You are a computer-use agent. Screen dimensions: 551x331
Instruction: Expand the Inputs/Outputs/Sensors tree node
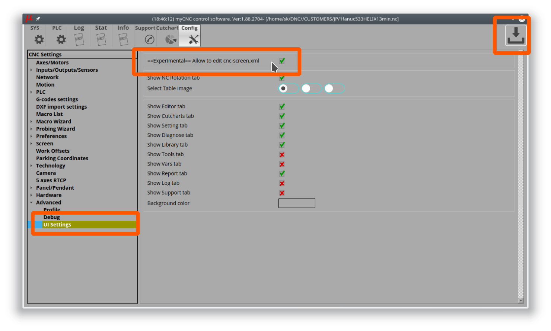[x=31, y=70]
